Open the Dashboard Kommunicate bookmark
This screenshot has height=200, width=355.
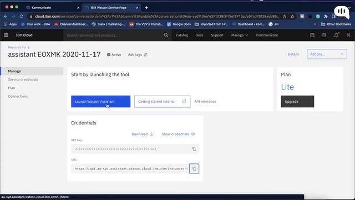click(248, 24)
